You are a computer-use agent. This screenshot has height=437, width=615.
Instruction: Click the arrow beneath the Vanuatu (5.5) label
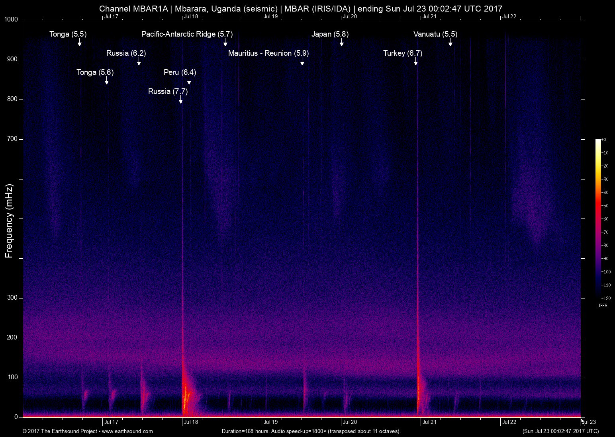(x=450, y=43)
